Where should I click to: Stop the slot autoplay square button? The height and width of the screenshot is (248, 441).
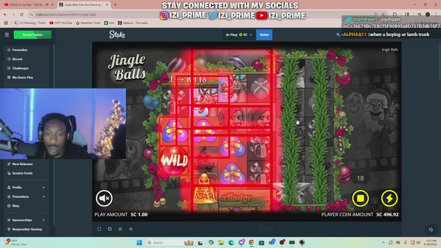coord(360,198)
